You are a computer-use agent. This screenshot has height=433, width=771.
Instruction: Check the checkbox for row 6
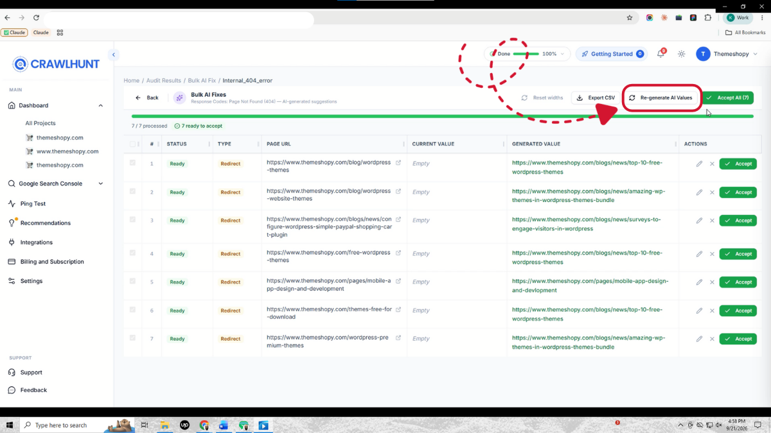(x=132, y=309)
